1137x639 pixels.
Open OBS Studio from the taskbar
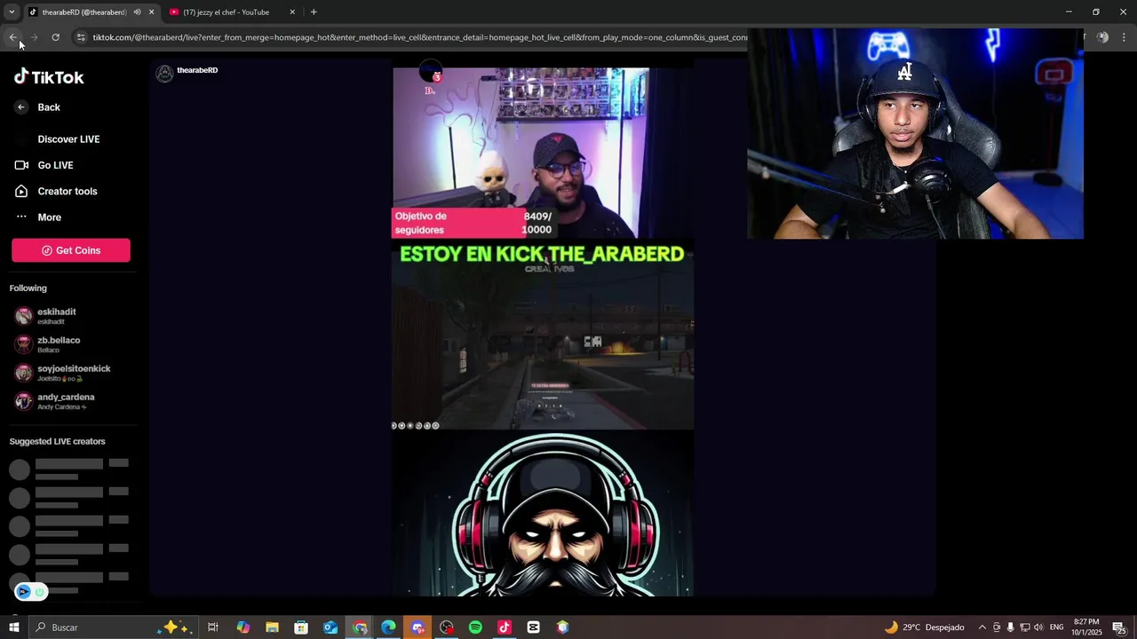click(447, 627)
